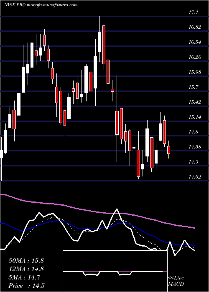Click the 16.82 price axis label
This screenshot has width=209, height=292.
click(195, 27)
